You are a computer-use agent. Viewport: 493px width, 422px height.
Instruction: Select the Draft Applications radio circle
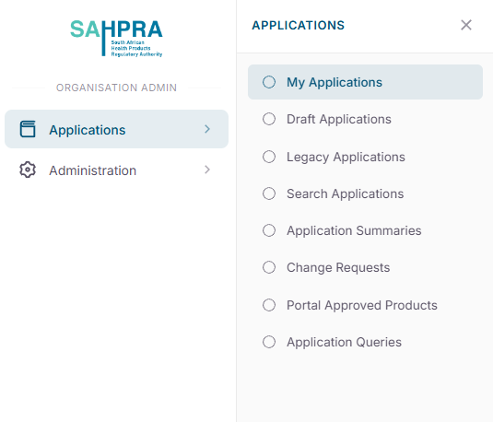[269, 119]
